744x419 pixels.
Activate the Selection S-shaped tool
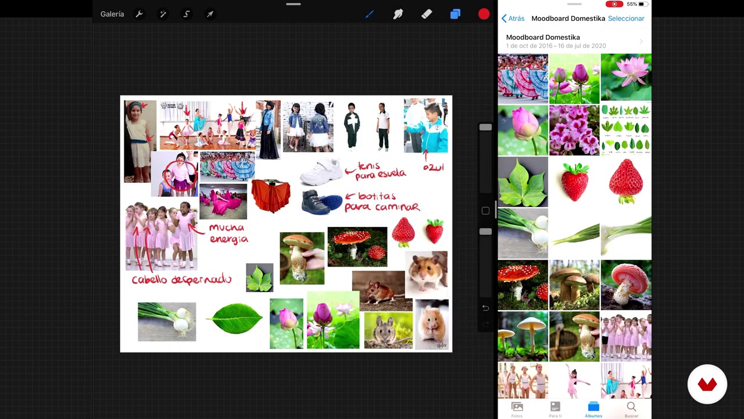tap(187, 14)
